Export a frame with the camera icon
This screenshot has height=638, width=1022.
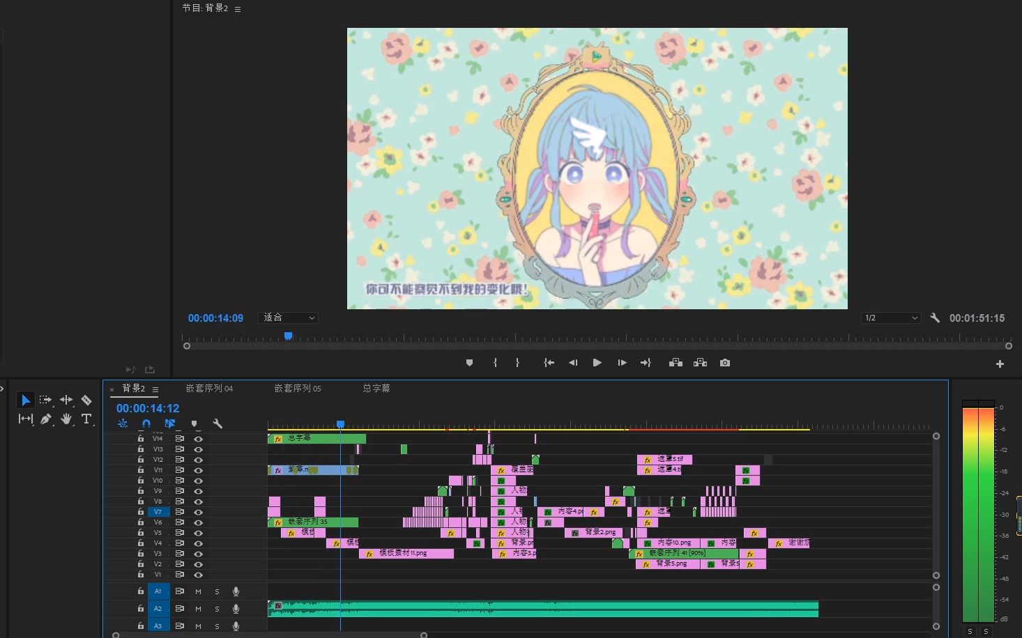click(725, 363)
